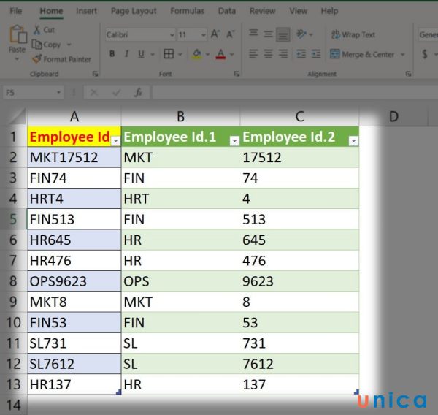Expand the Paste options arrow

click(17, 59)
